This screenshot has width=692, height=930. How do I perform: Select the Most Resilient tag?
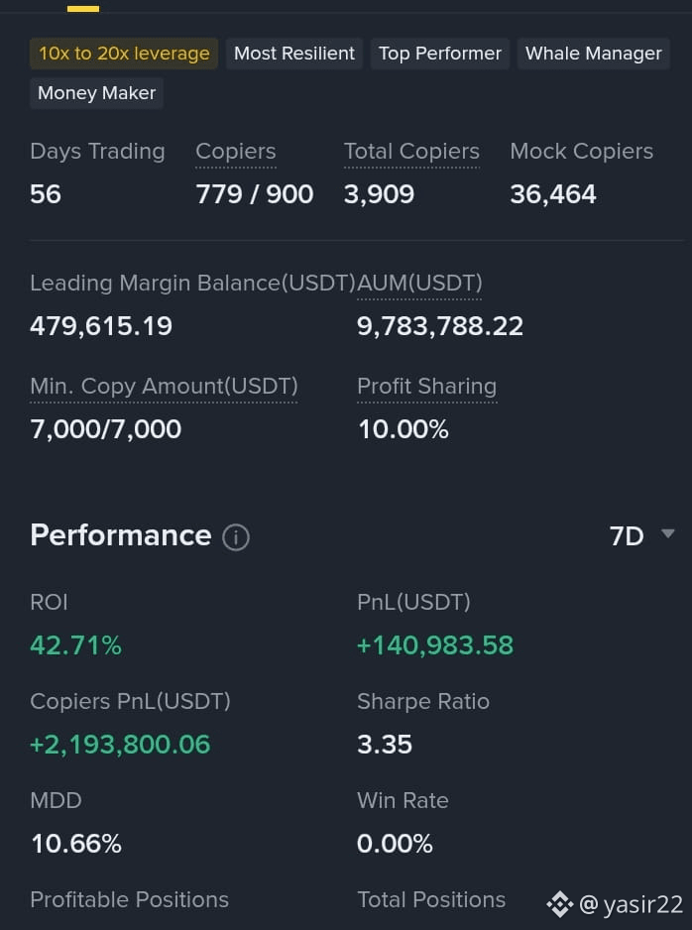coord(294,54)
